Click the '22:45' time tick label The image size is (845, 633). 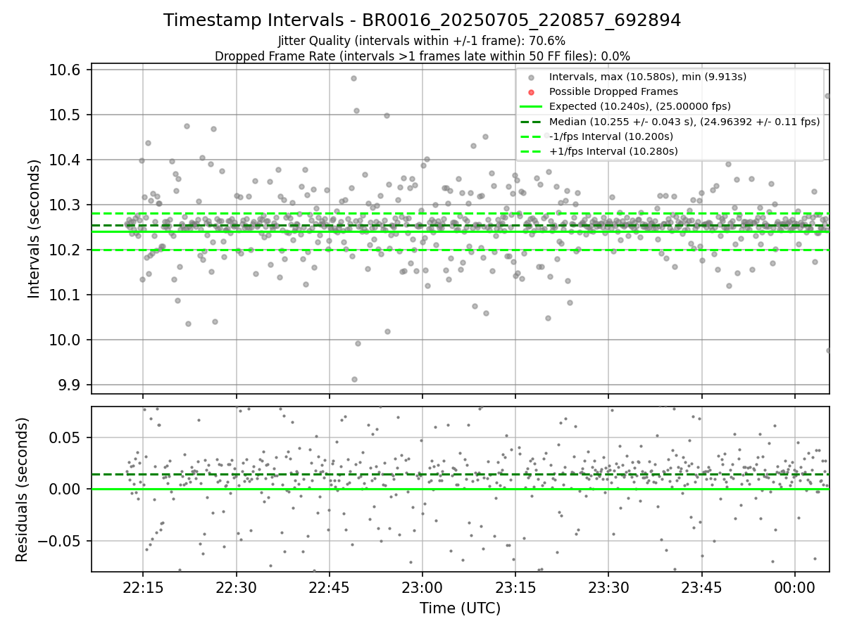coord(329,587)
